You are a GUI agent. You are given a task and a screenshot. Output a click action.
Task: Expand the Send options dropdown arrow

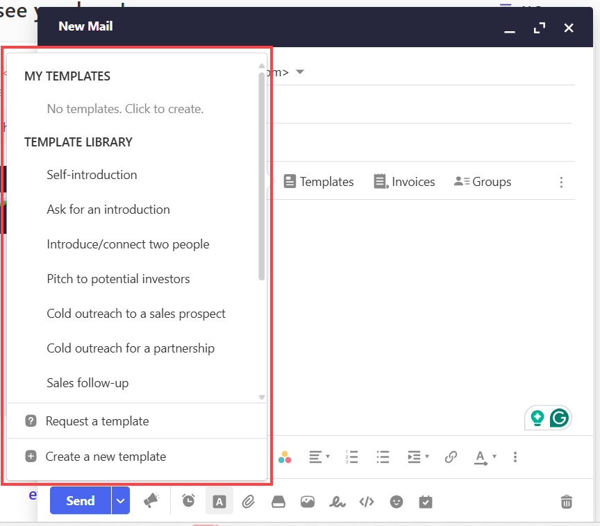(121, 500)
